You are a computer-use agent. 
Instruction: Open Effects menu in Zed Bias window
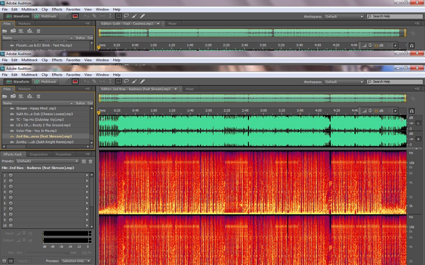click(x=57, y=75)
